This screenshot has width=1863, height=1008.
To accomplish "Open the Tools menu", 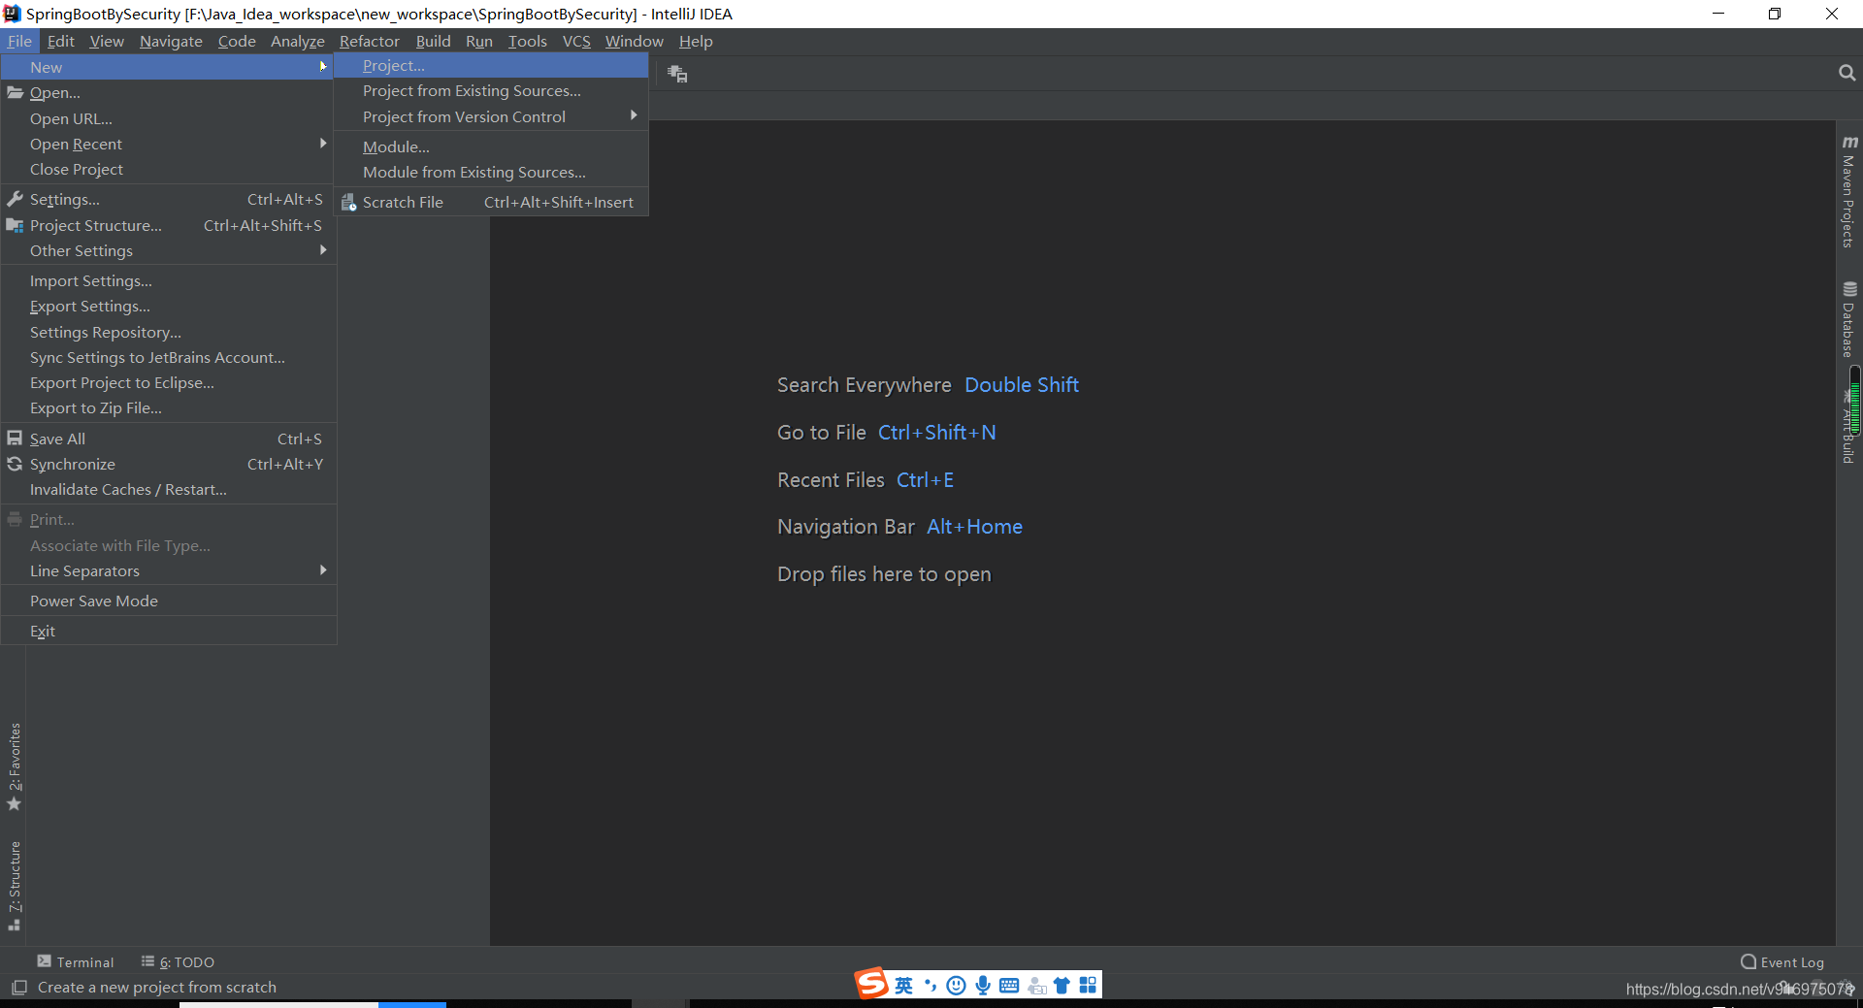I will point(527,41).
